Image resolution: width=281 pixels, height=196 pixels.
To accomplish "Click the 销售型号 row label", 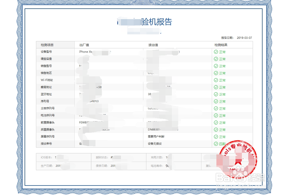I will click(x=46, y=66).
